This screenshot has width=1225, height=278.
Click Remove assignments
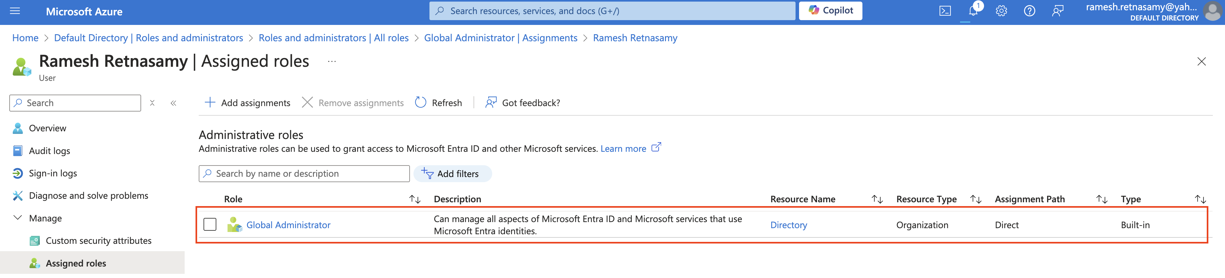click(x=352, y=103)
